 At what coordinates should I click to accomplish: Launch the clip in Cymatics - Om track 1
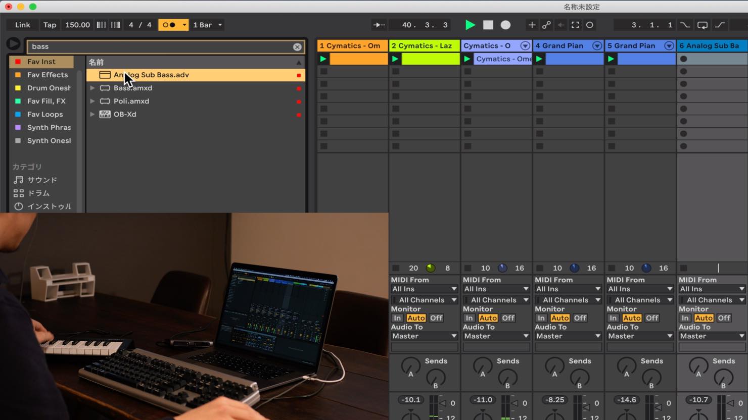(x=323, y=59)
